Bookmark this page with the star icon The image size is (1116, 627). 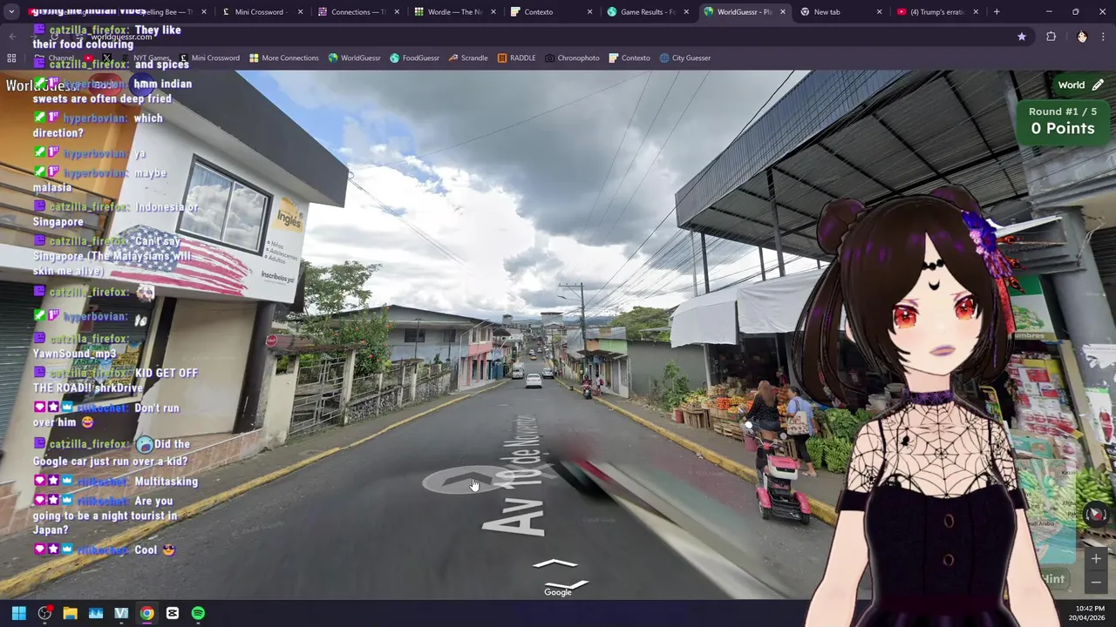click(x=1022, y=37)
